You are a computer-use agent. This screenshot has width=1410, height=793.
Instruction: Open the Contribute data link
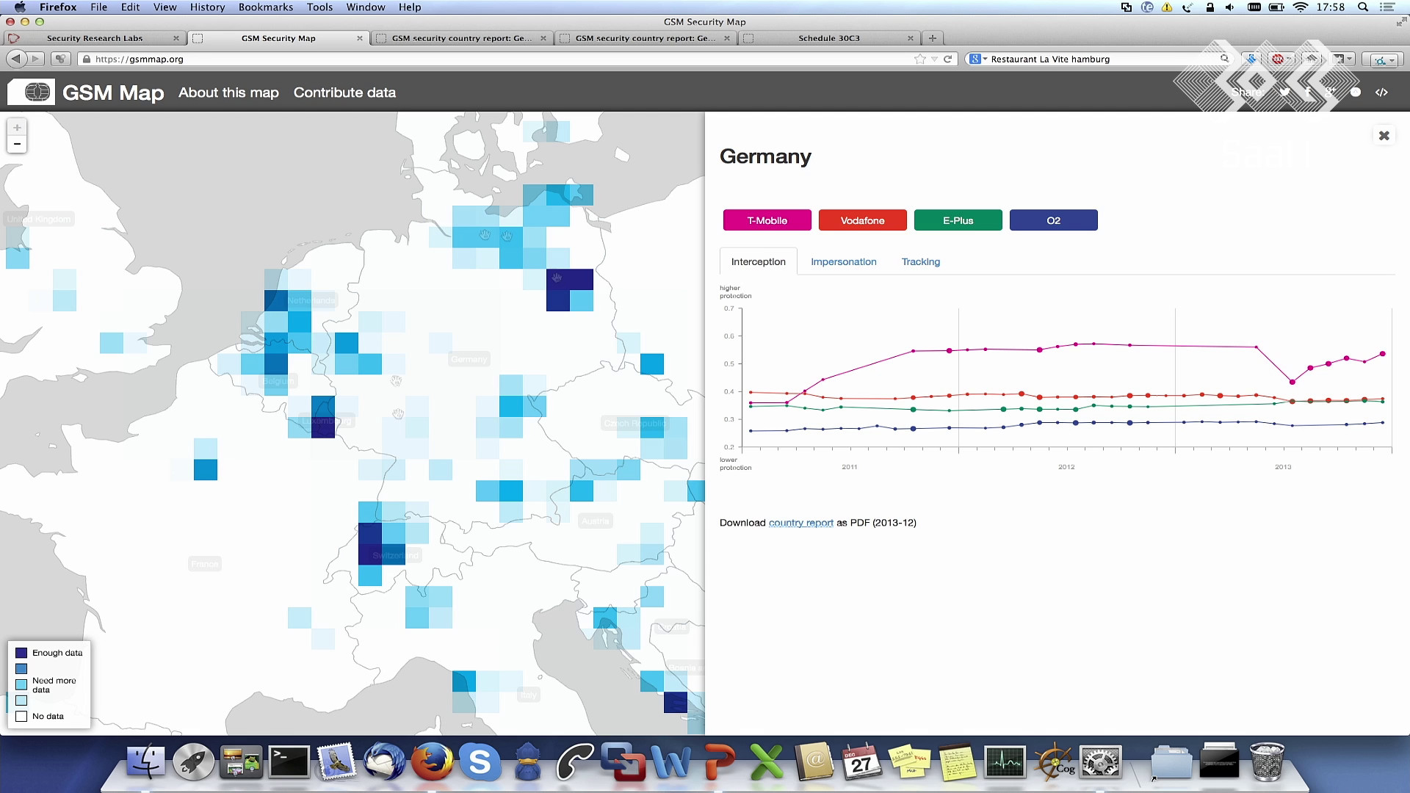coord(344,93)
